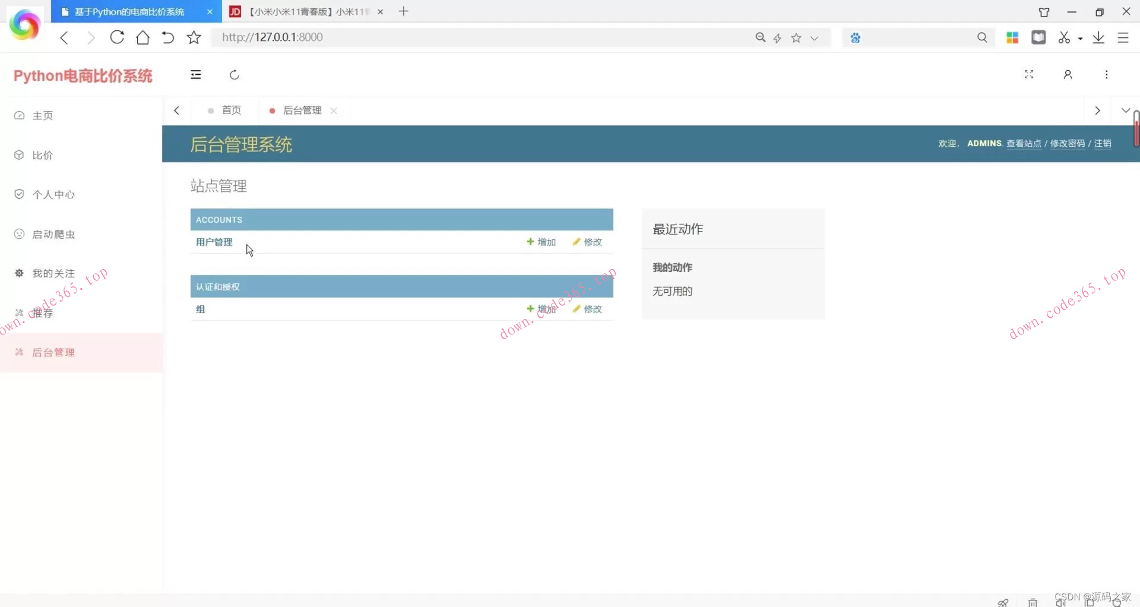Expand the tab options dropdown chevron
This screenshot has height=607, width=1140.
coord(1125,110)
